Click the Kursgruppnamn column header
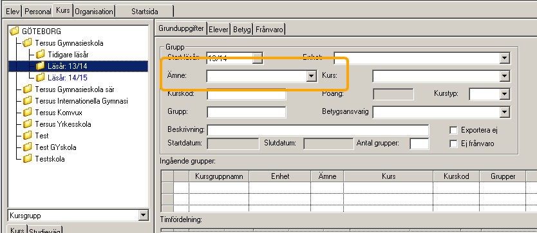This screenshot has width=537, height=233. (219, 176)
